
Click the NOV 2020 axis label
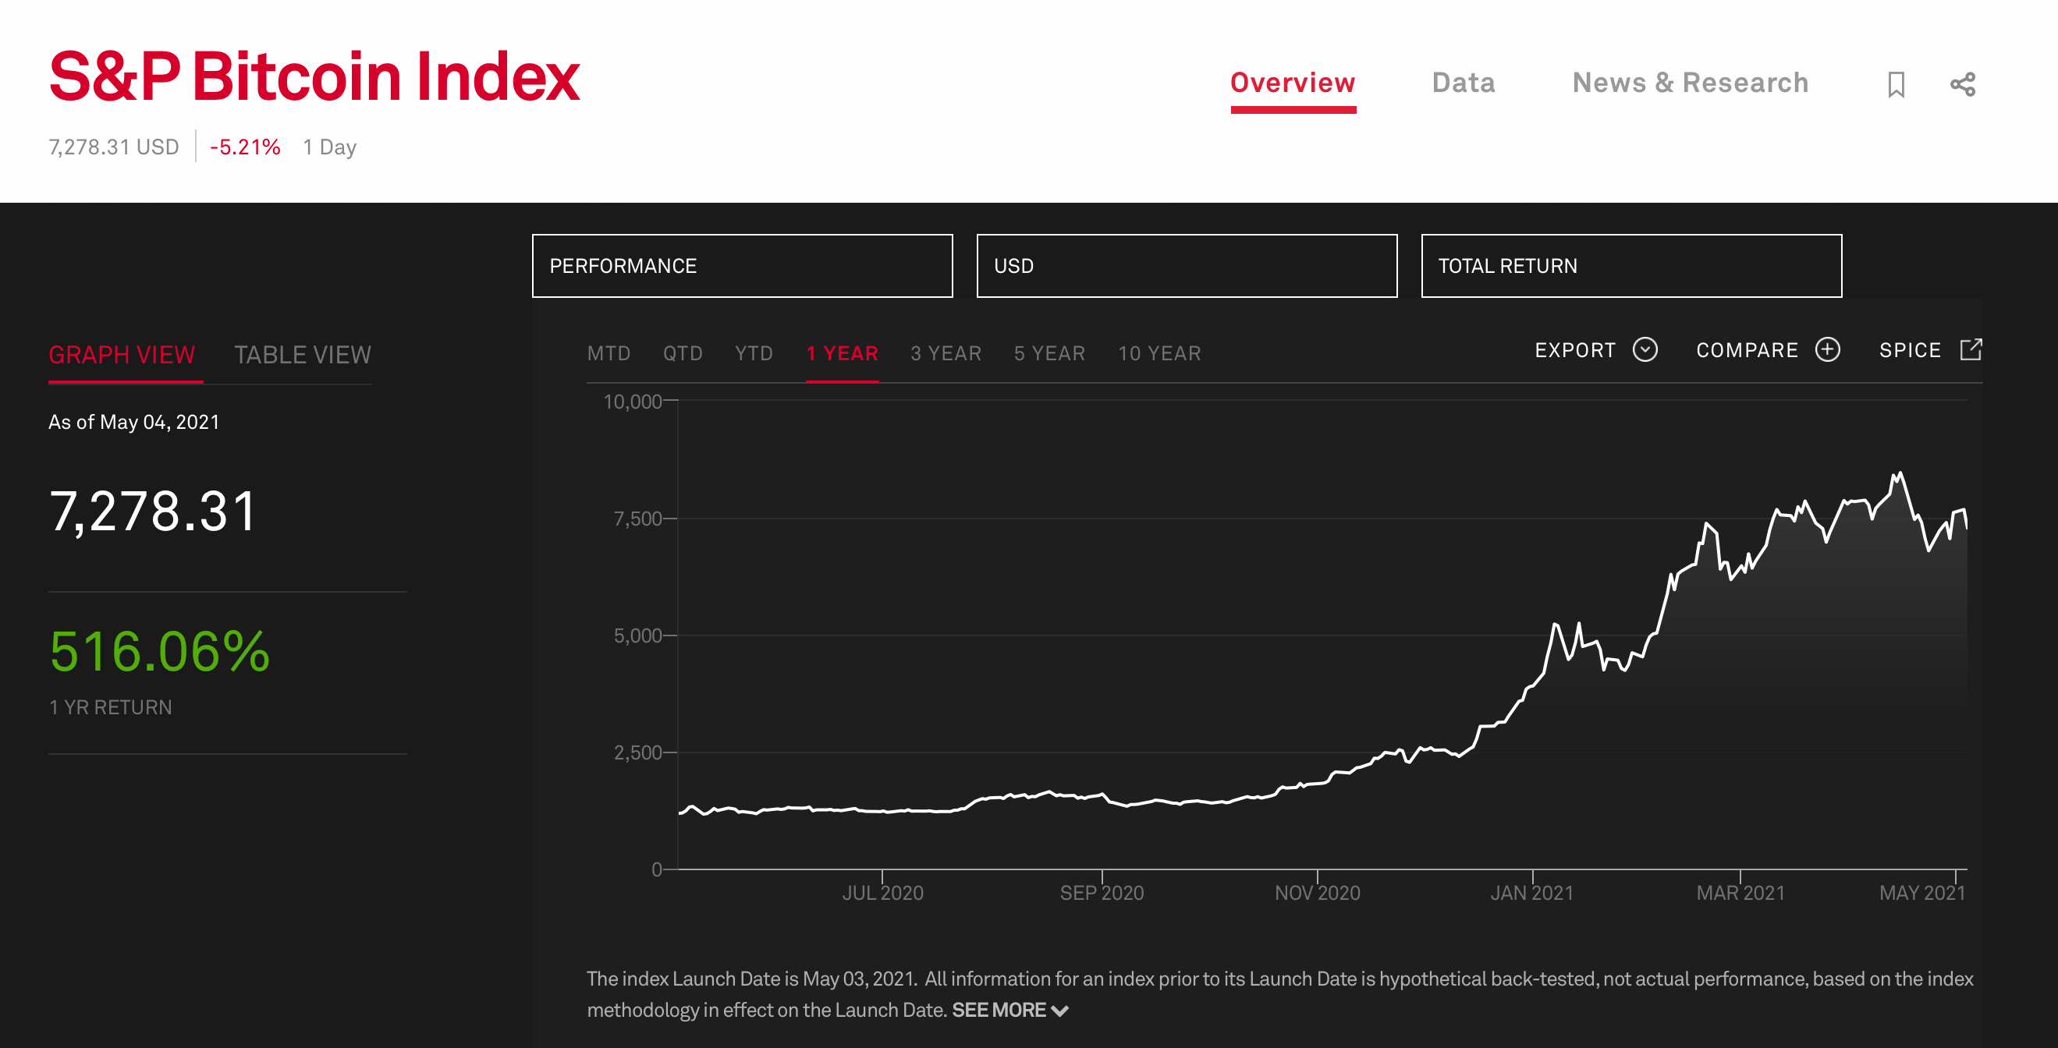click(1317, 892)
